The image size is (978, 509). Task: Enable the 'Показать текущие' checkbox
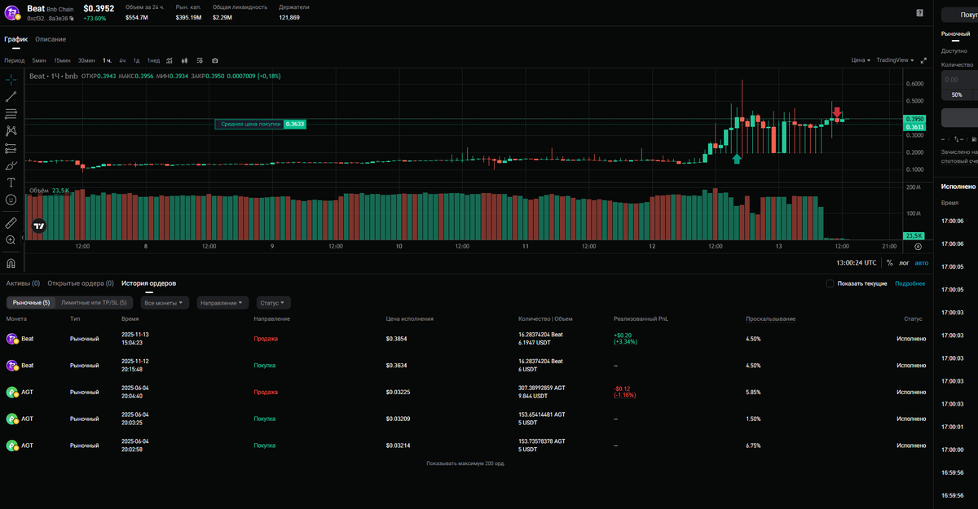pos(830,283)
